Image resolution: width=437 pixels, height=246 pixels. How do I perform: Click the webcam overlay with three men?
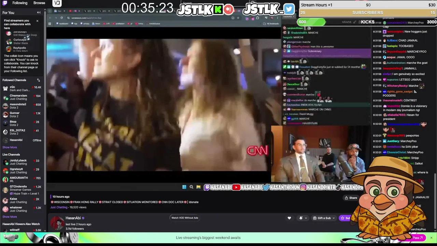pyautogui.click(x=321, y=154)
